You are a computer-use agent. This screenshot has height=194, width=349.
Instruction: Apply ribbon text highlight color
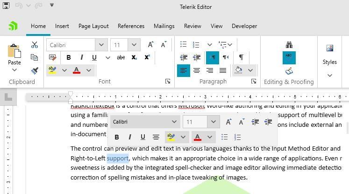(52, 70)
